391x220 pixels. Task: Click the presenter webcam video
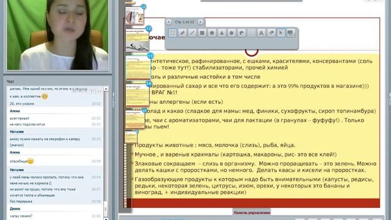[x=57, y=35]
